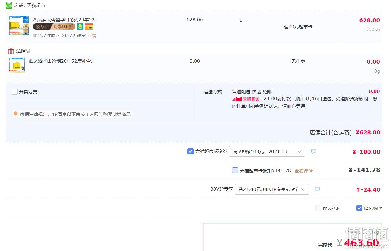Click the green 超市 store icon
This screenshot has width=391, height=251.
[x=9, y=5]
